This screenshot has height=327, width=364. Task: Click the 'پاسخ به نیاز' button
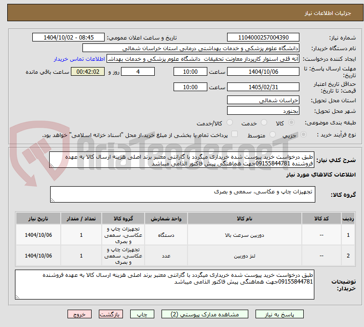coord(279,314)
